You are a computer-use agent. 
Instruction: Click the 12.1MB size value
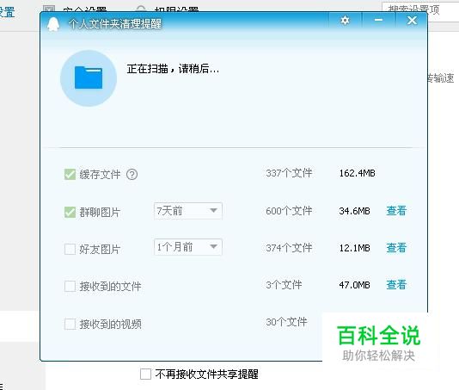tap(354, 248)
